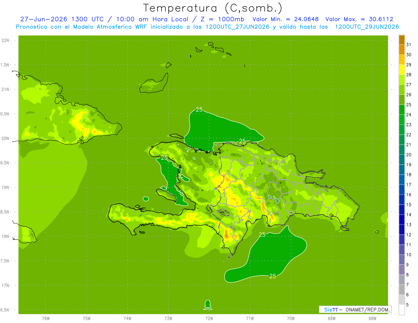Click the color scale label '5'

click(x=407, y=305)
